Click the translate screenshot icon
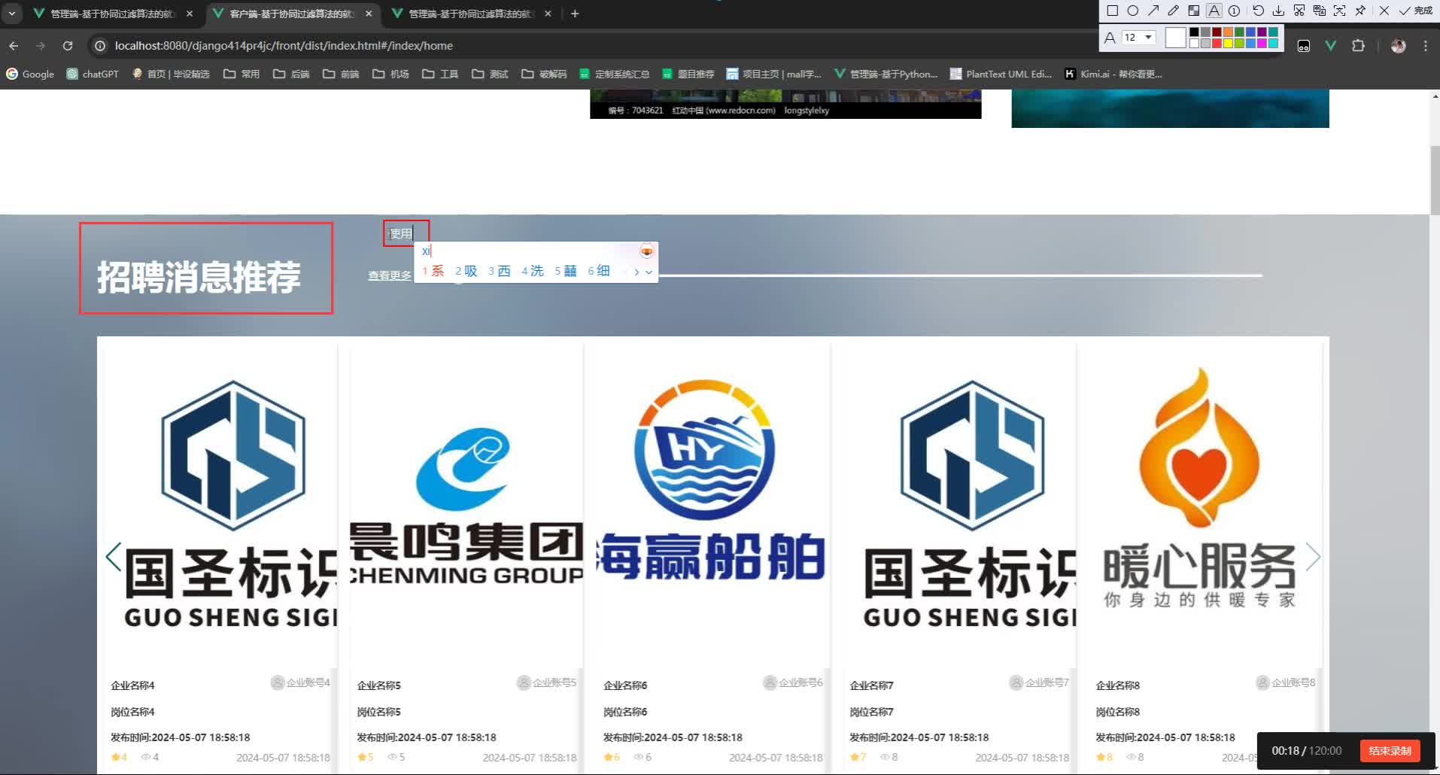Viewport: 1440px width, 775px height. click(1319, 11)
